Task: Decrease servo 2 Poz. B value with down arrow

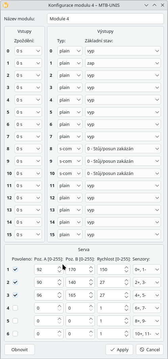Action: tap(91, 284)
